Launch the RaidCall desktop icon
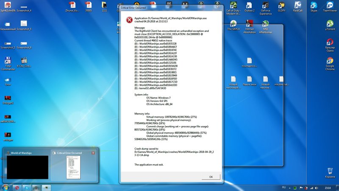339x191 pixels. click(x=298, y=7)
